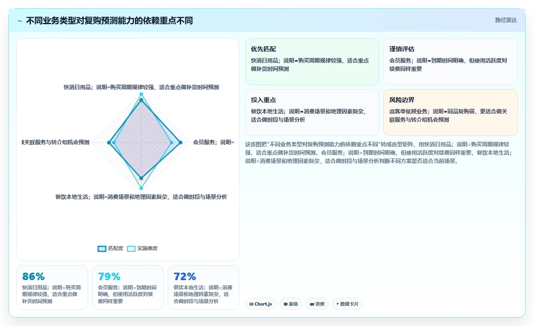Click the 表格 tag's icon
This screenshot has width=534, height=326.
coord(285,304)
